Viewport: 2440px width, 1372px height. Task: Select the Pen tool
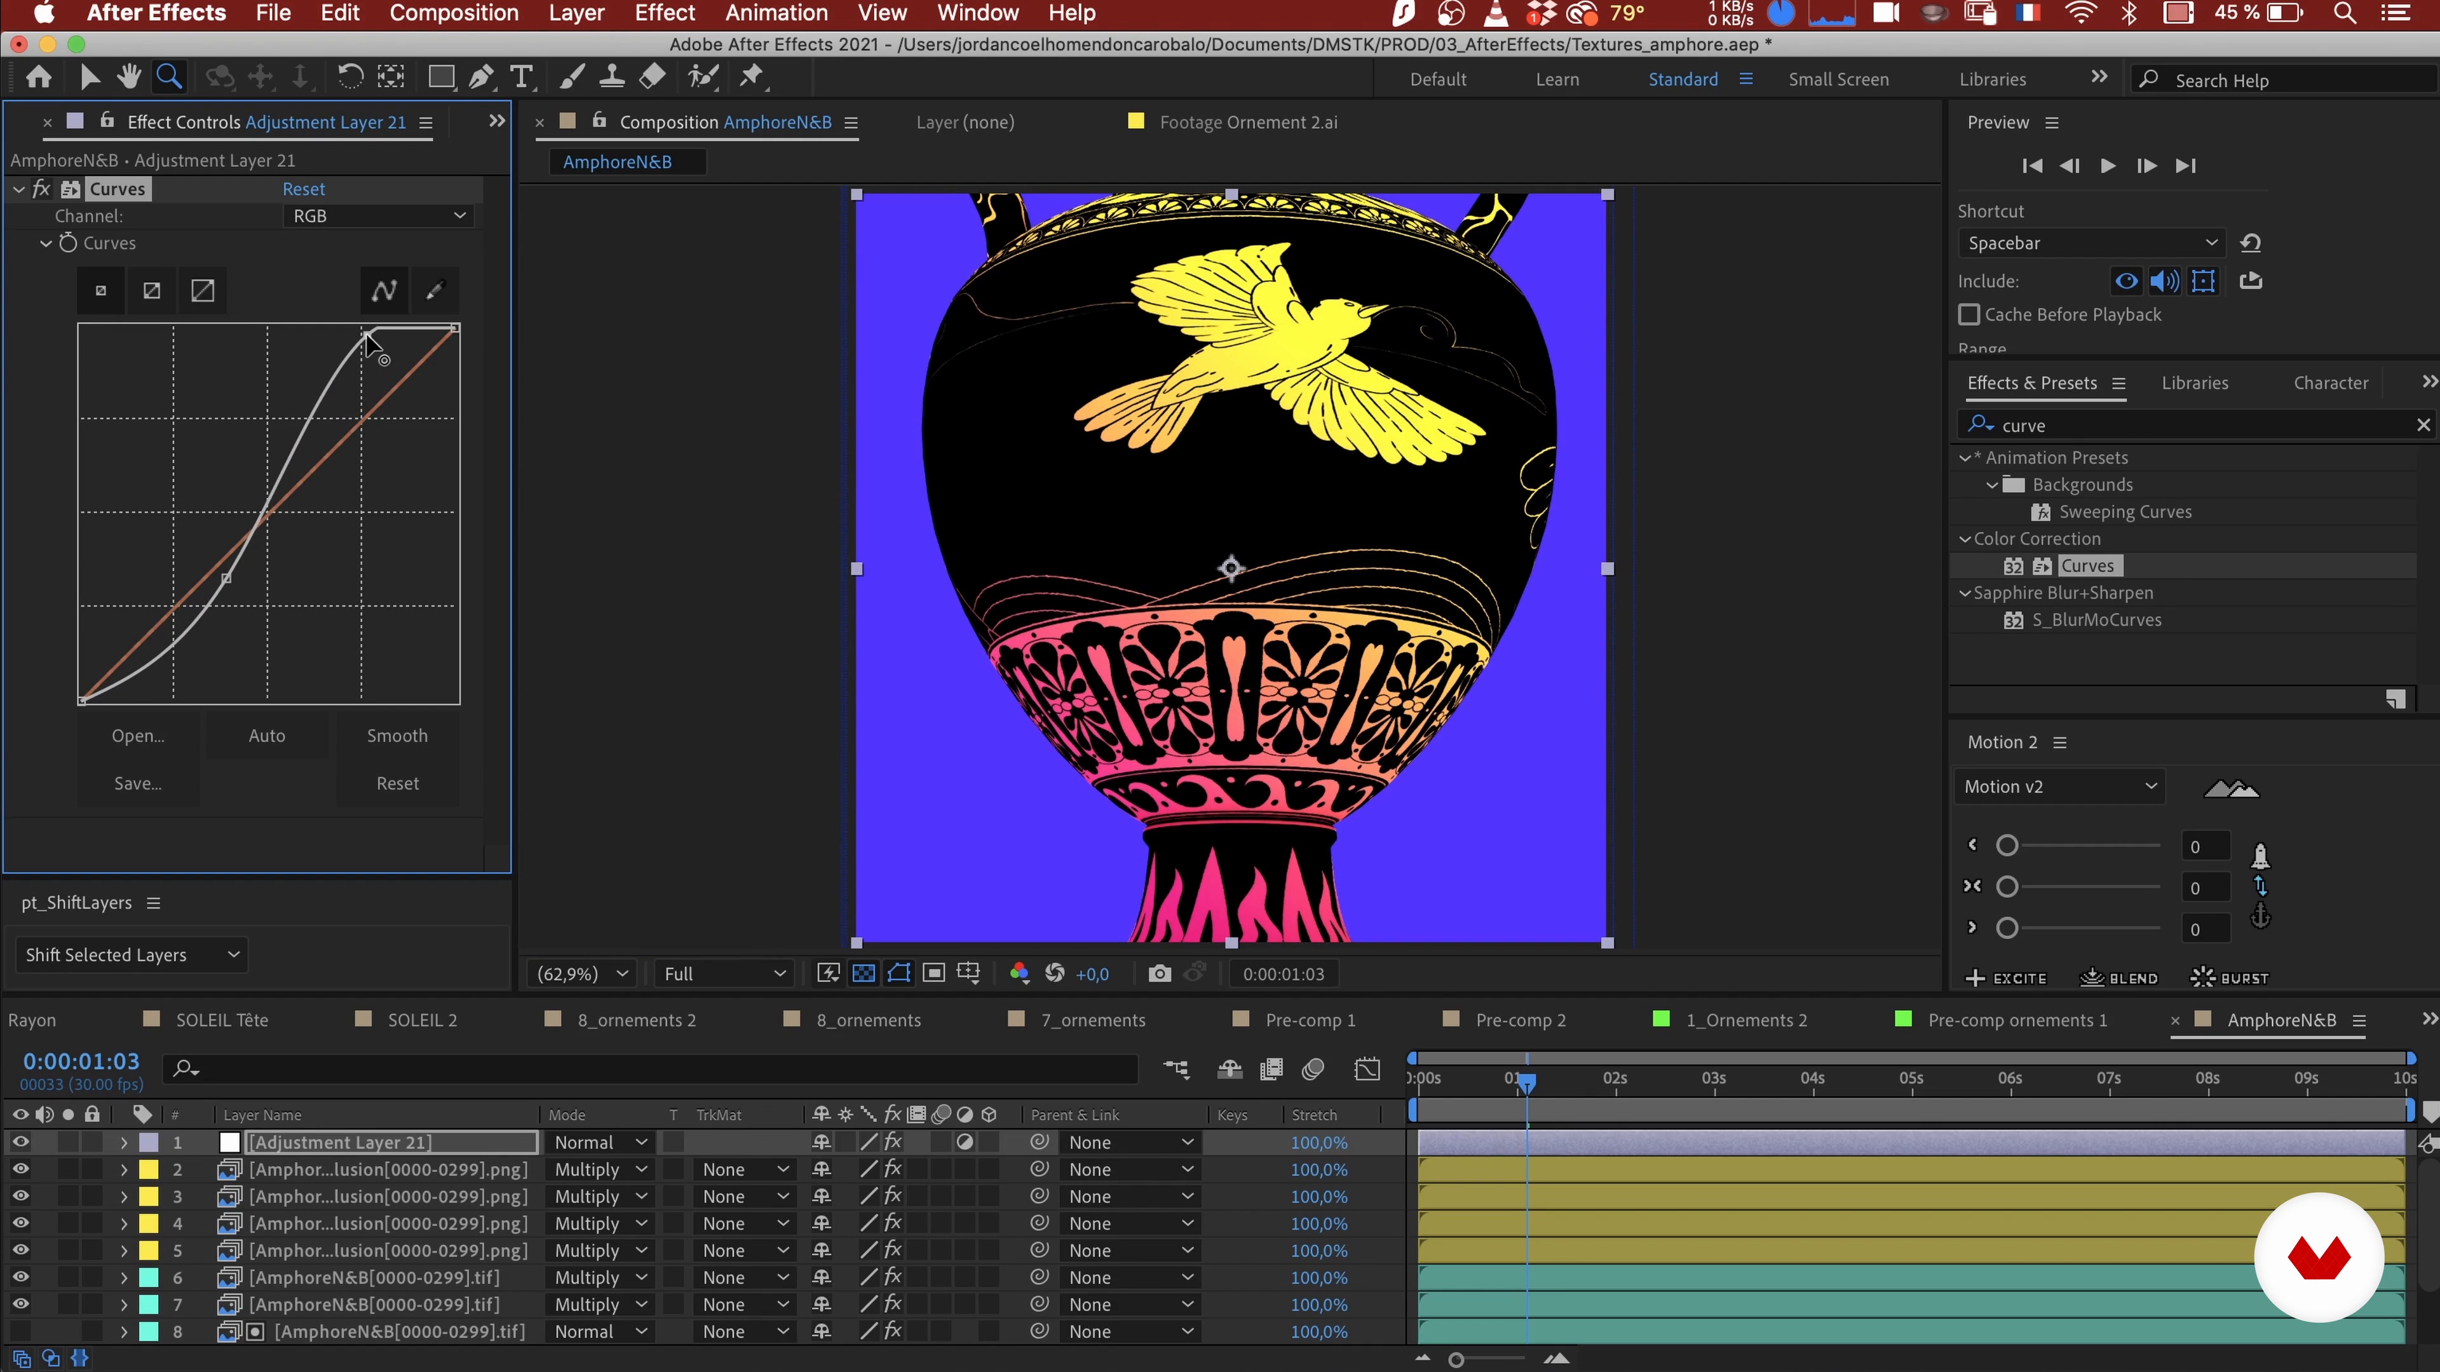(481, 77)
